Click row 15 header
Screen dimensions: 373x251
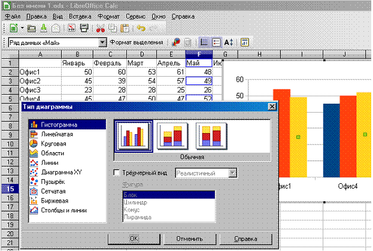point(10,189)
